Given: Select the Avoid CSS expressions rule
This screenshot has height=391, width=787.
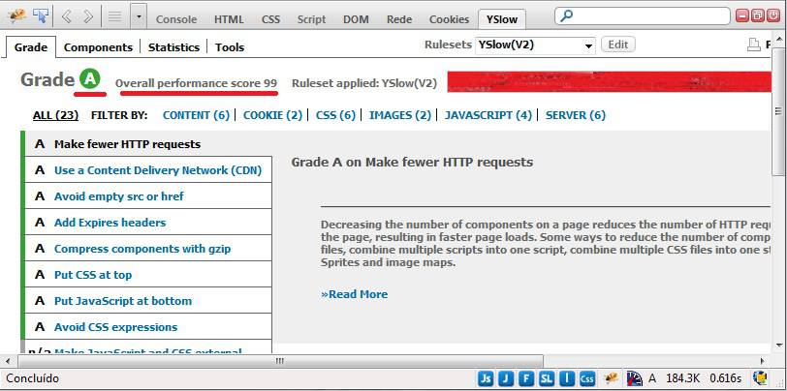Looking at the screenshot, I should 148,326.
